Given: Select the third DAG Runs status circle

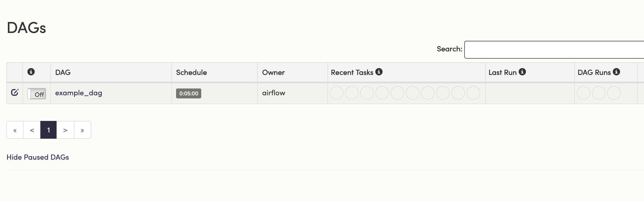Looking at the screenshot, I should [614, 93].
